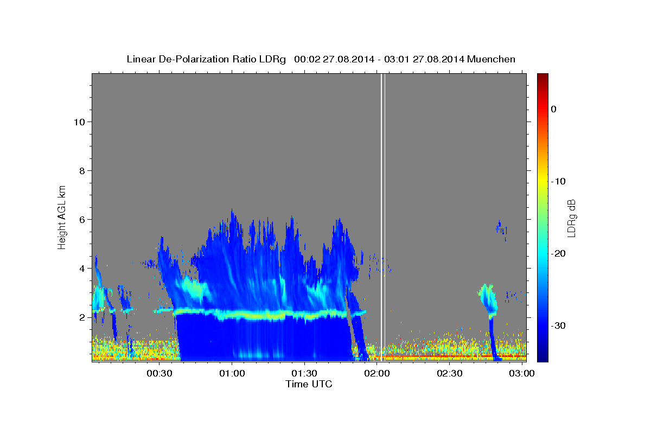Viewport: 651px width, 434px height.
Task: Click the white vertical data gap lines after 02:00
Action: (x=383, y=217)
